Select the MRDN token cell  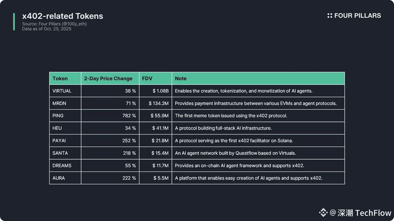click(59, 103)
